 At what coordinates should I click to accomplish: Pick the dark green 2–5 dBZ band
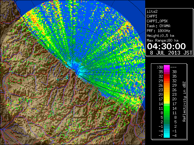coord(166,122)
